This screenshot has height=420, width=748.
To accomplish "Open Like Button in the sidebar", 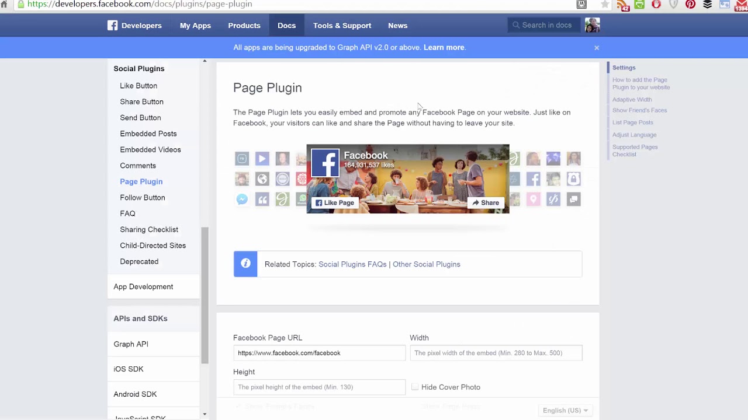I will pyautogui.click(x=138, y=86).
